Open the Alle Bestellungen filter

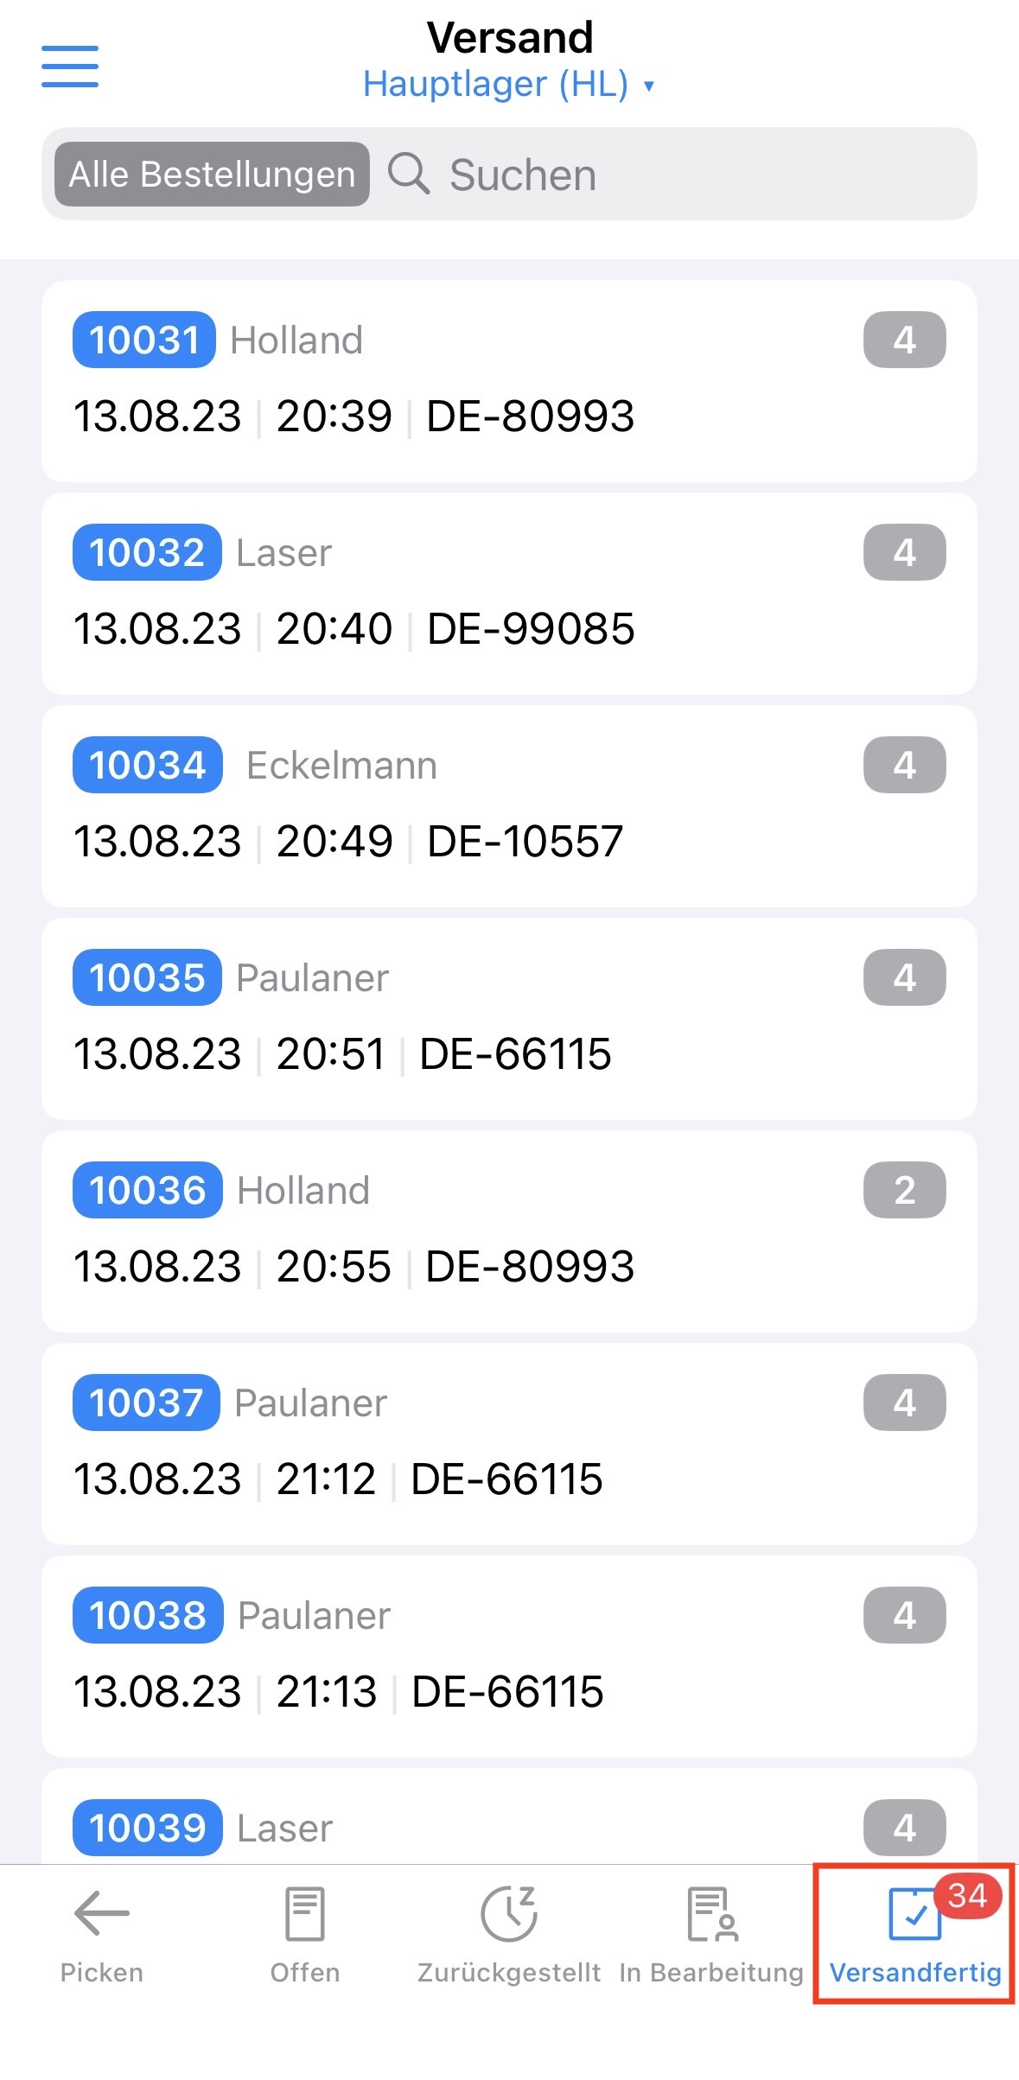pyautogui.click(x=212, y=175)
